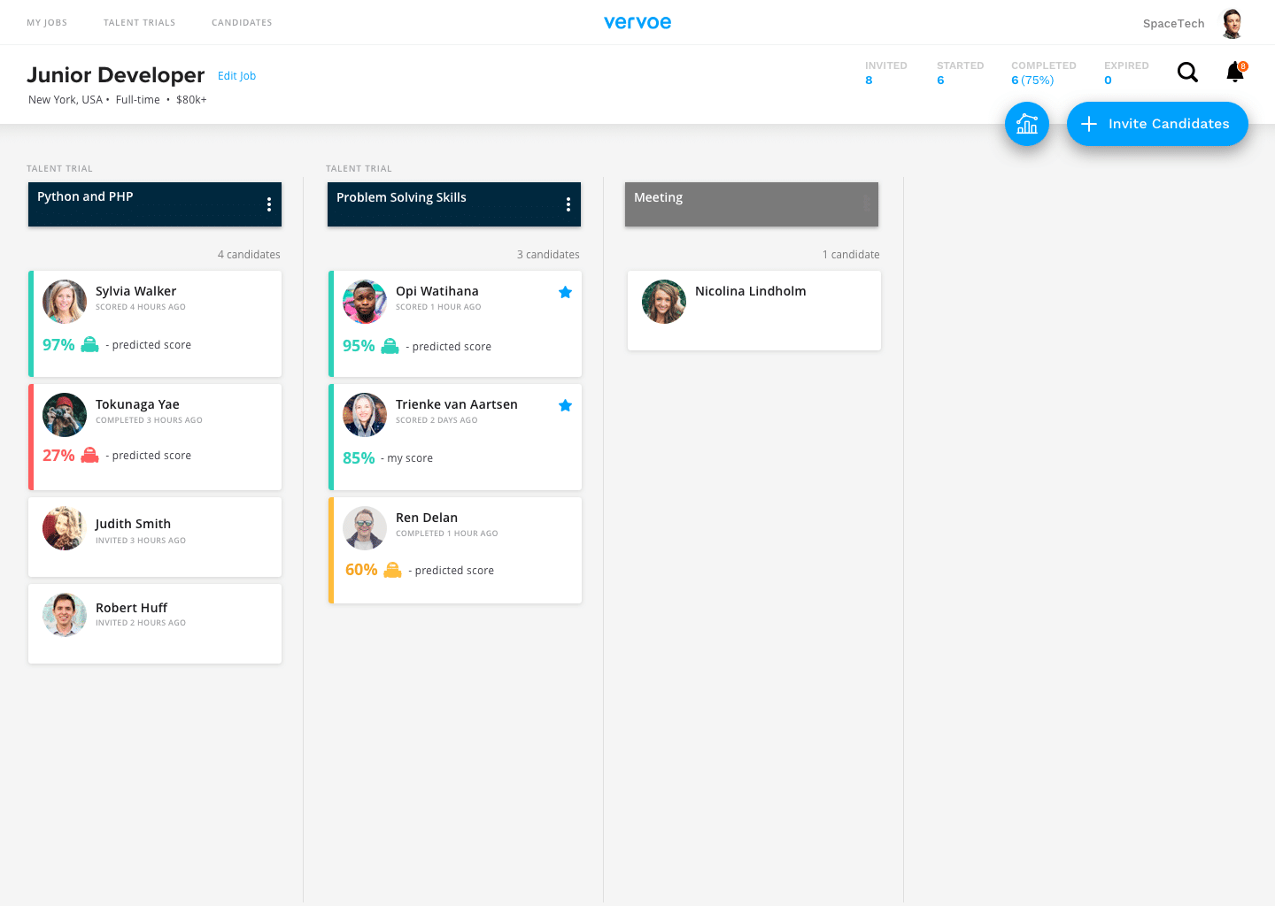
Task: Click robot icon next to Sylvia's 97% score
Action: [x=90, y=344]
